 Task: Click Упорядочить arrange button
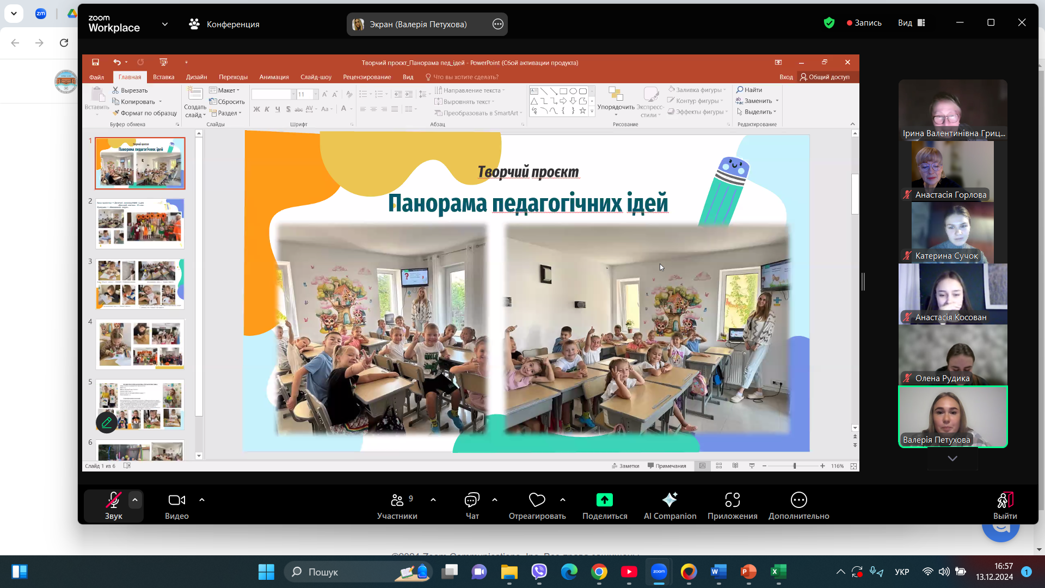pos(616,101)
